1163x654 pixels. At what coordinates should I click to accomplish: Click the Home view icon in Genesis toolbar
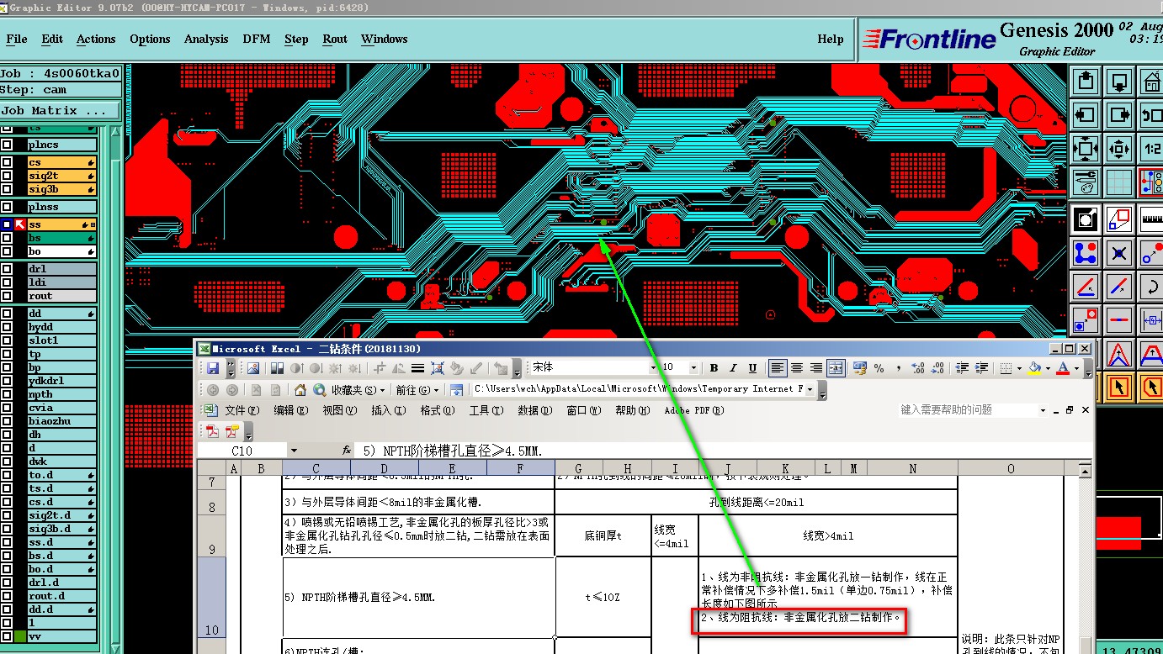pyautogui.click(x=1151, y=82)
